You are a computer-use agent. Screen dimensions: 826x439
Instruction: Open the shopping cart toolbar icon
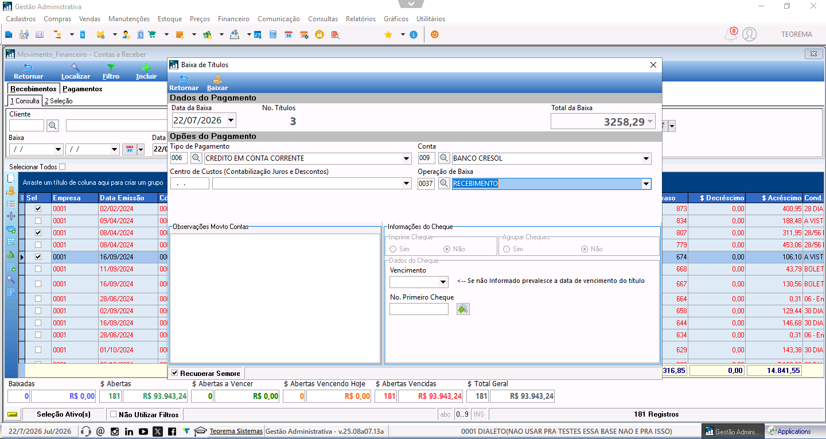[x=152, y=34]
